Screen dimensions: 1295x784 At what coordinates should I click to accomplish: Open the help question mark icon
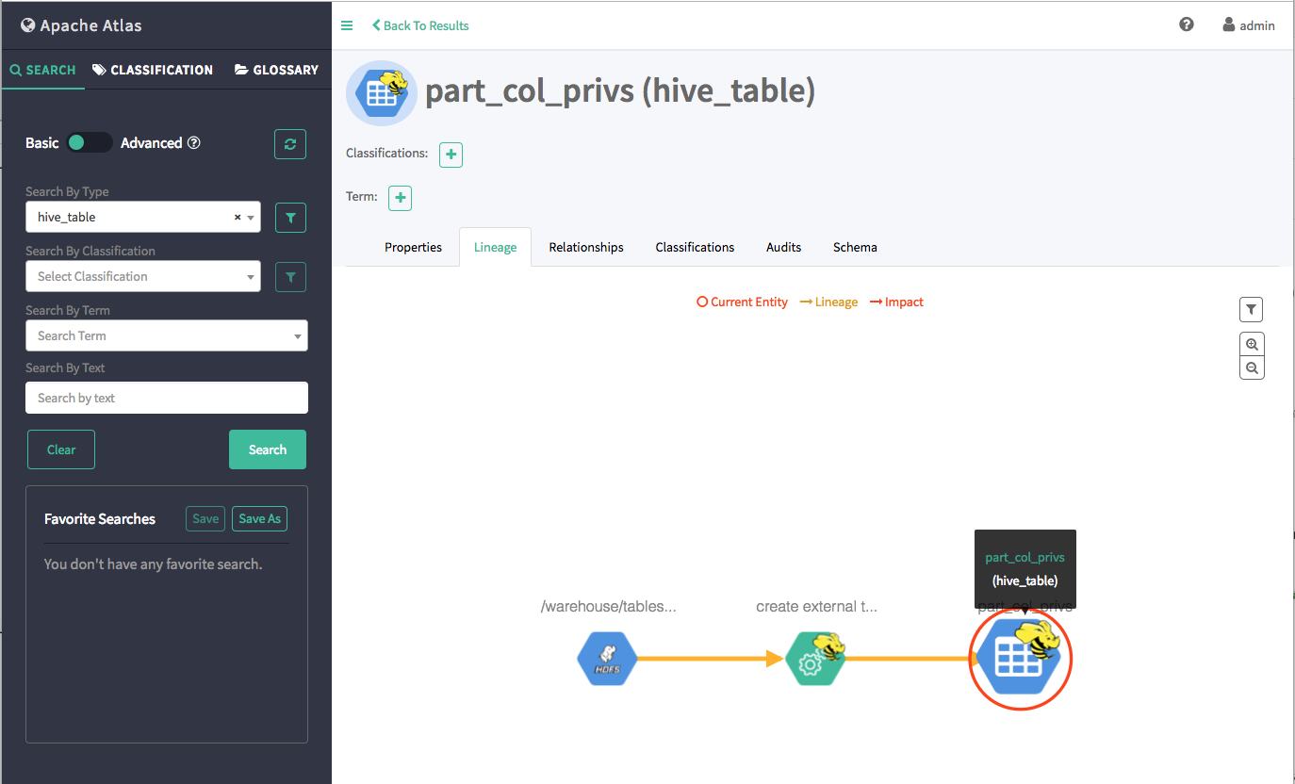coord(1187,24)
